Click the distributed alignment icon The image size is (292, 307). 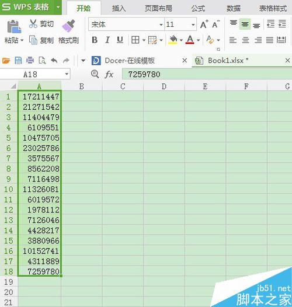click(x=281, y=40)
